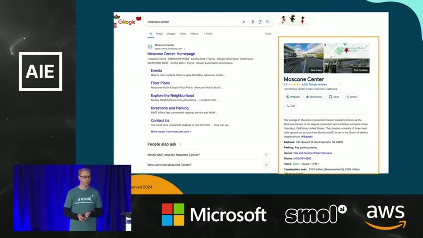Open Explore the Neighborhood sitelink
The image size is (423, 238).
172,96
